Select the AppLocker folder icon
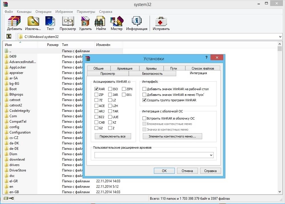Viewport: 285px width, 204px height. [7, 67]
